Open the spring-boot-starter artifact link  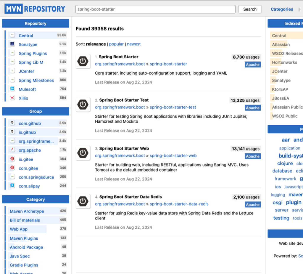pyautogui.click(x=168, y=64)
